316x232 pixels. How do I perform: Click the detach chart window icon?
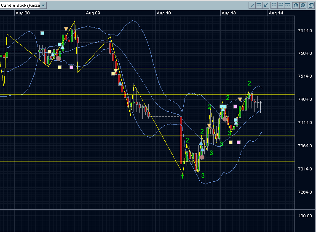(311, 5)
